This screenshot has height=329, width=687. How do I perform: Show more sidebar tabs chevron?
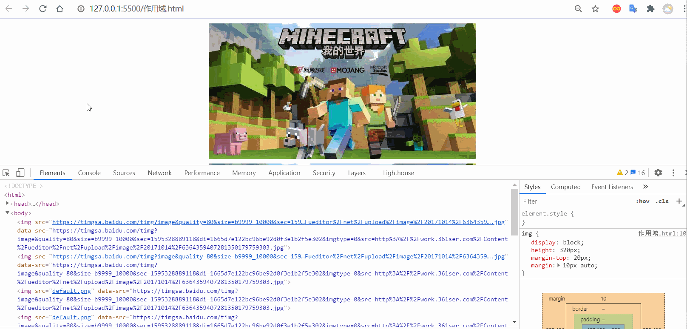(645, 187)
